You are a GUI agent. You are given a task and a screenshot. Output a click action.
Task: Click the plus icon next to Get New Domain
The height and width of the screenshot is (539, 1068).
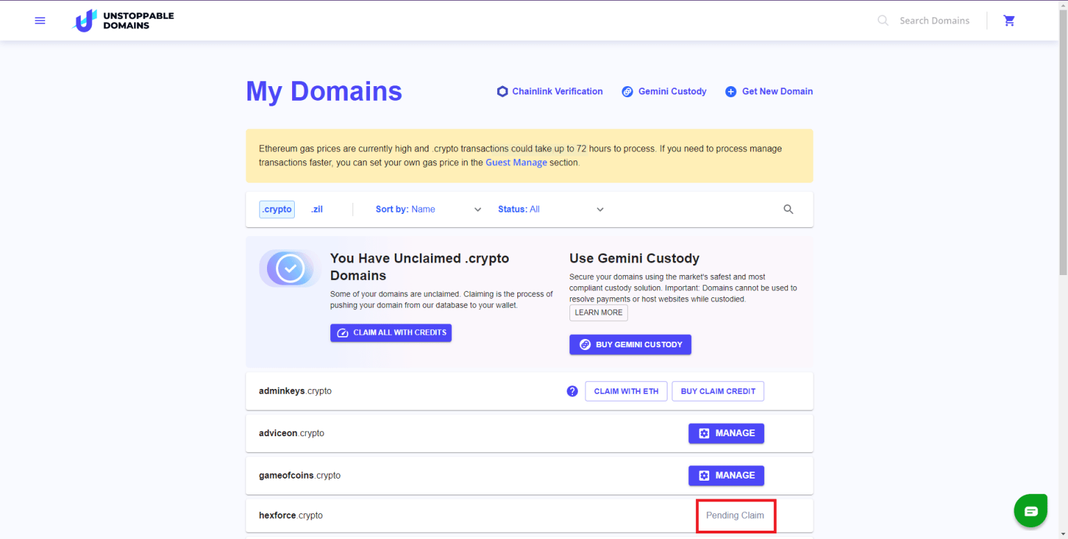730,91
